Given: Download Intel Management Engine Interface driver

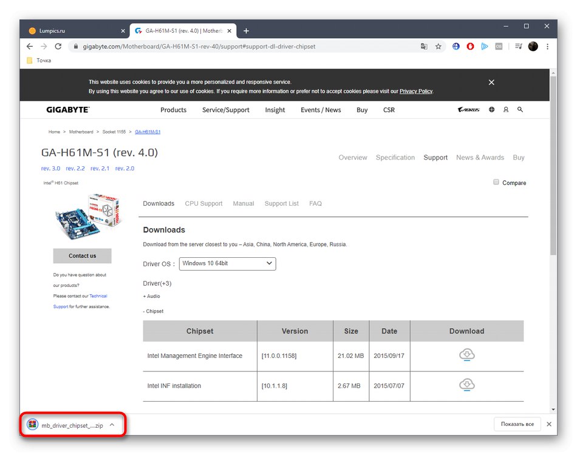Looking at the screenshot, I should pos(467,355).
